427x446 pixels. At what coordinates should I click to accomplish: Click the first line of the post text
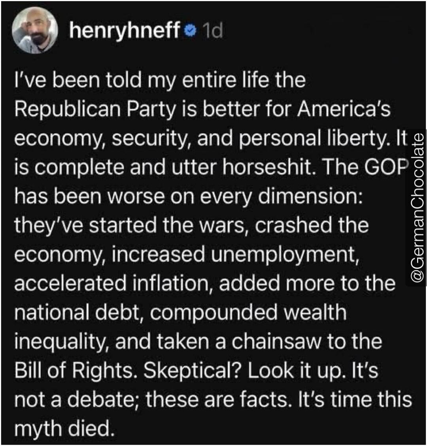[x=158, y=81]
